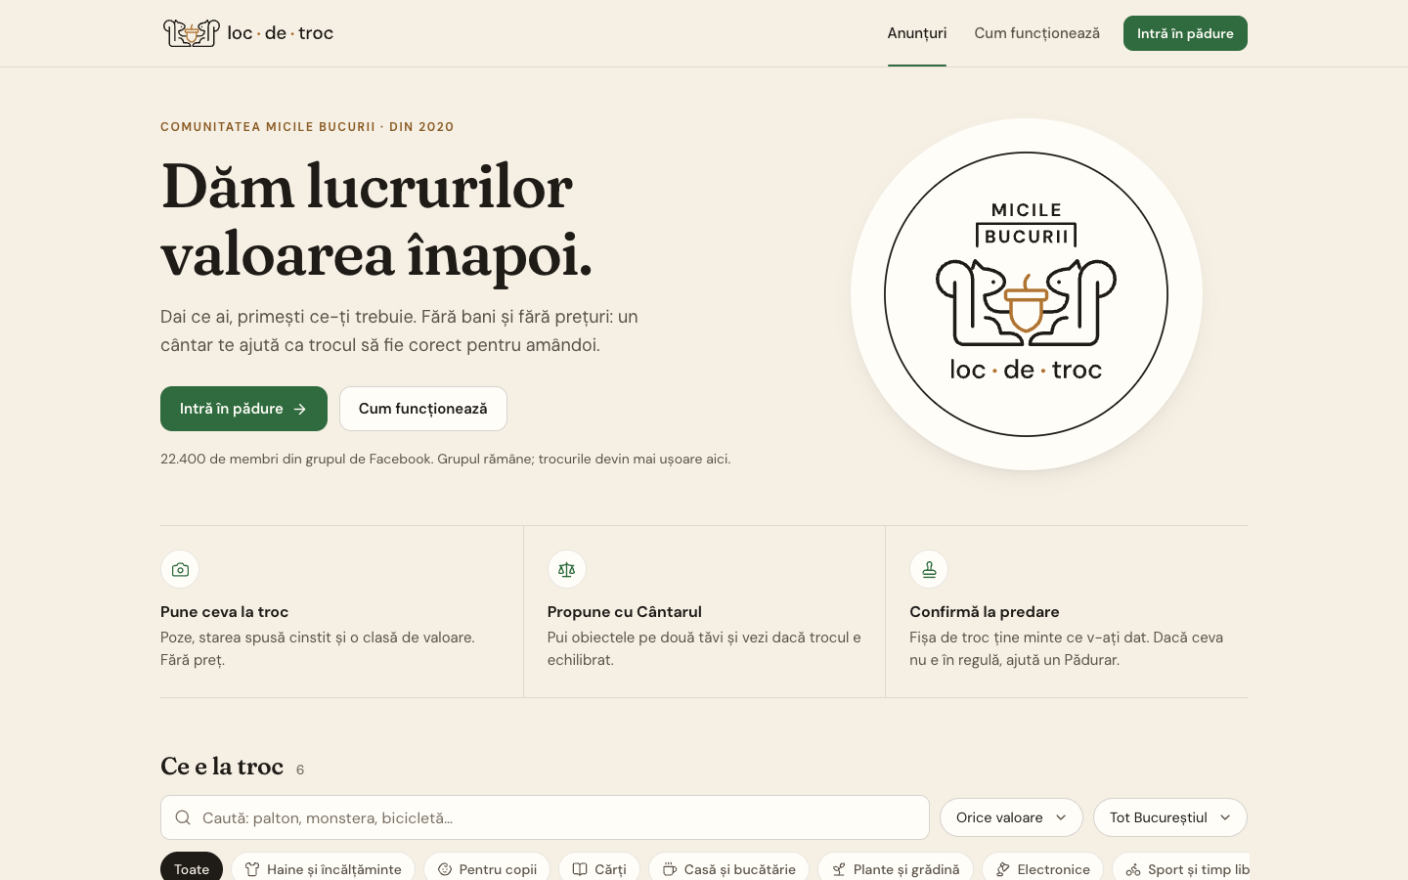The height and width of the screenshot is (880, 1408).
Task: Click the header Intră în pădure button
Action: pyautogui.click(x=1185, y=33)
